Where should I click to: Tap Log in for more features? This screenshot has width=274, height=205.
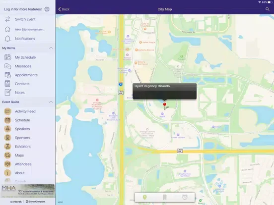point(23,9)
